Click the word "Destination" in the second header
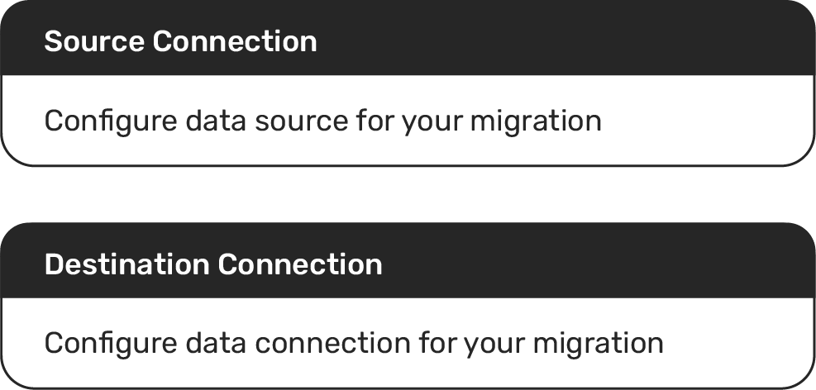The image size is (816, 390). click(126, 264)
